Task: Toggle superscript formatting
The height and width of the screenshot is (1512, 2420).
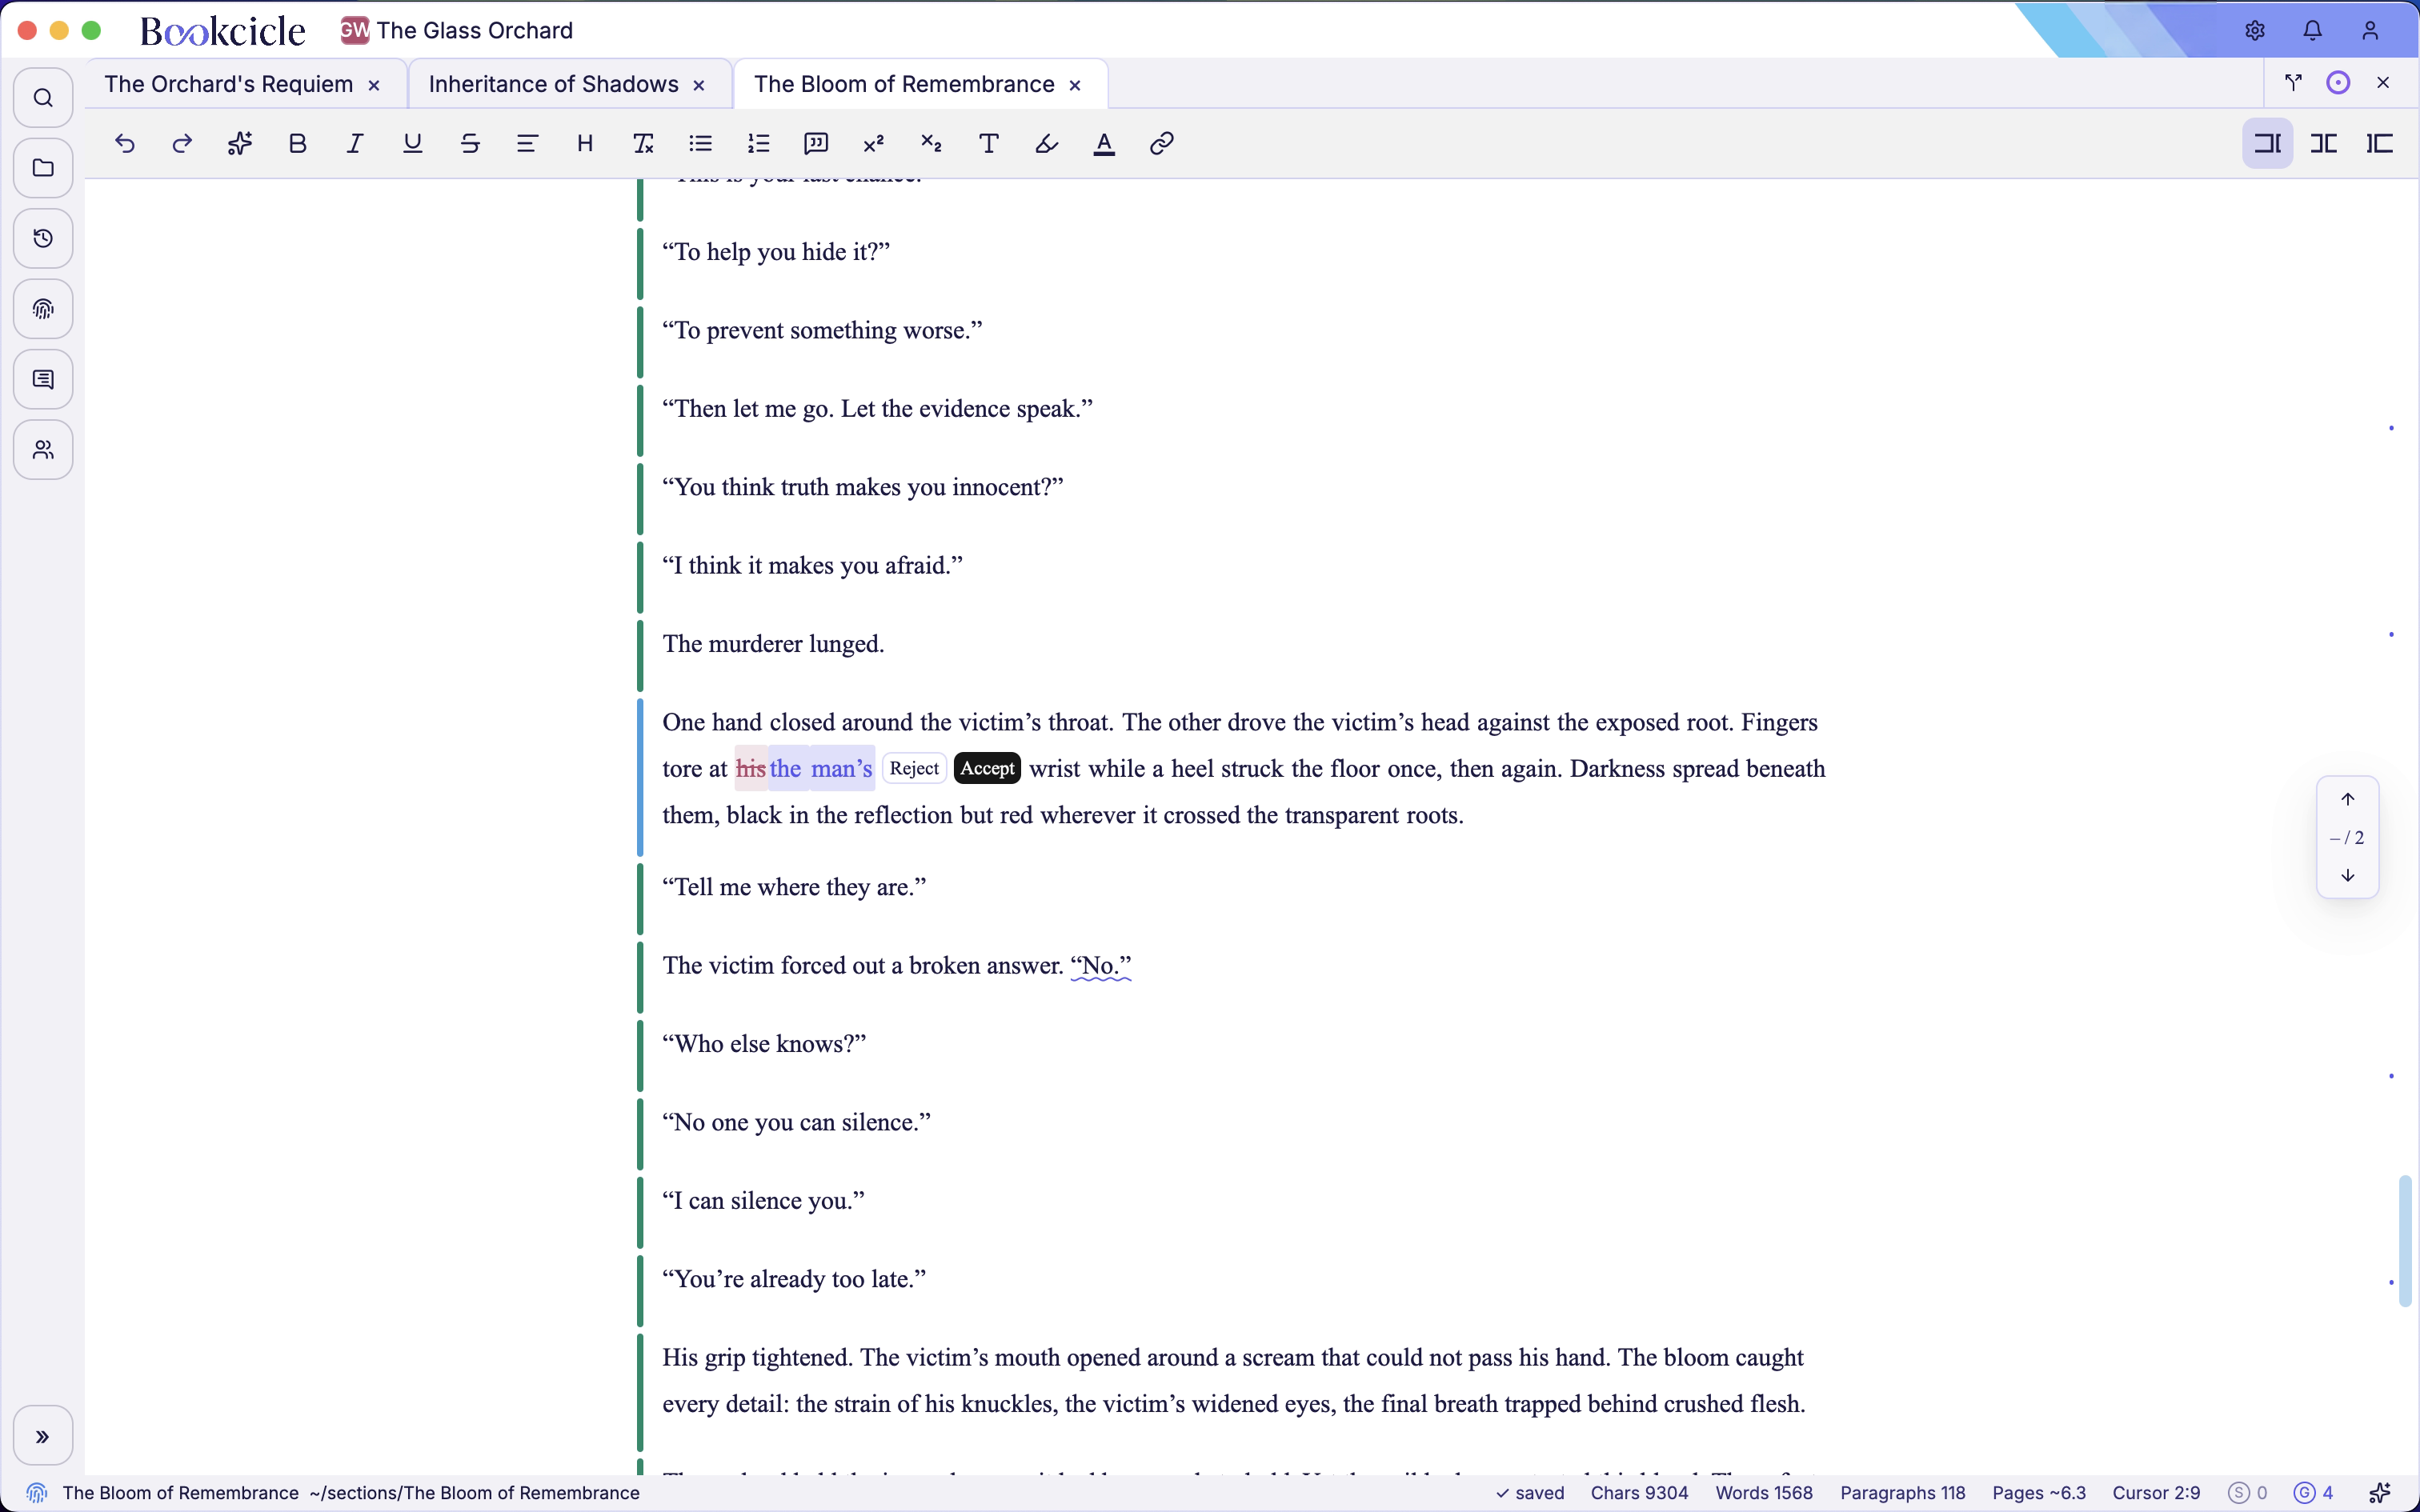Action: click(x=874, y=144)
